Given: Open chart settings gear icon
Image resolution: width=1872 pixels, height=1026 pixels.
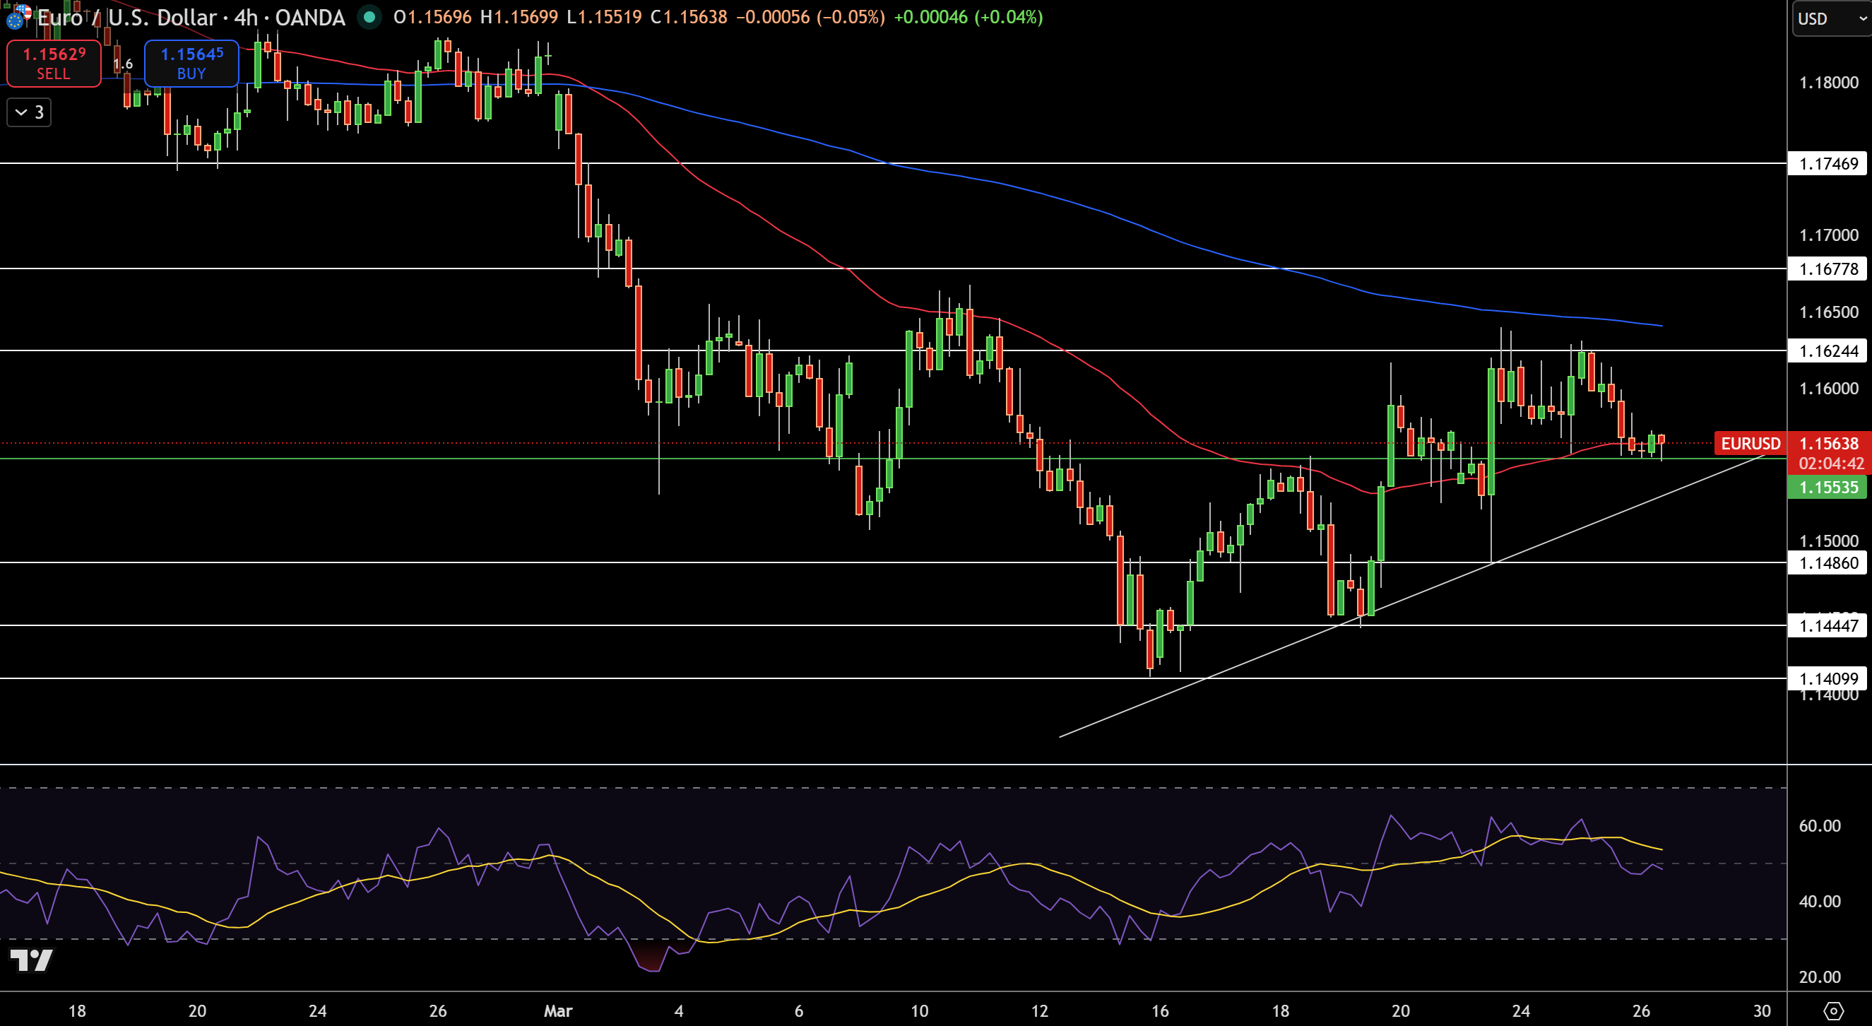Looking at the screenshot, I should [x=1832, y=1010].
